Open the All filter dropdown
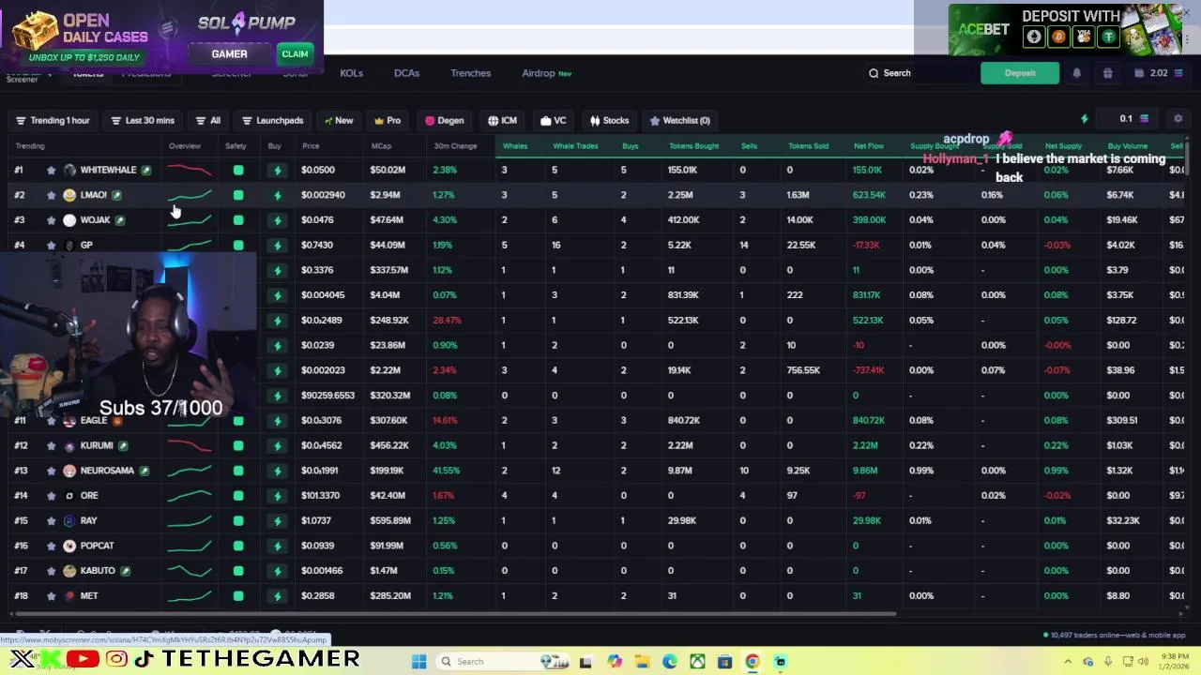Viewport: 1201px width, 675px height. coord(208,120)
